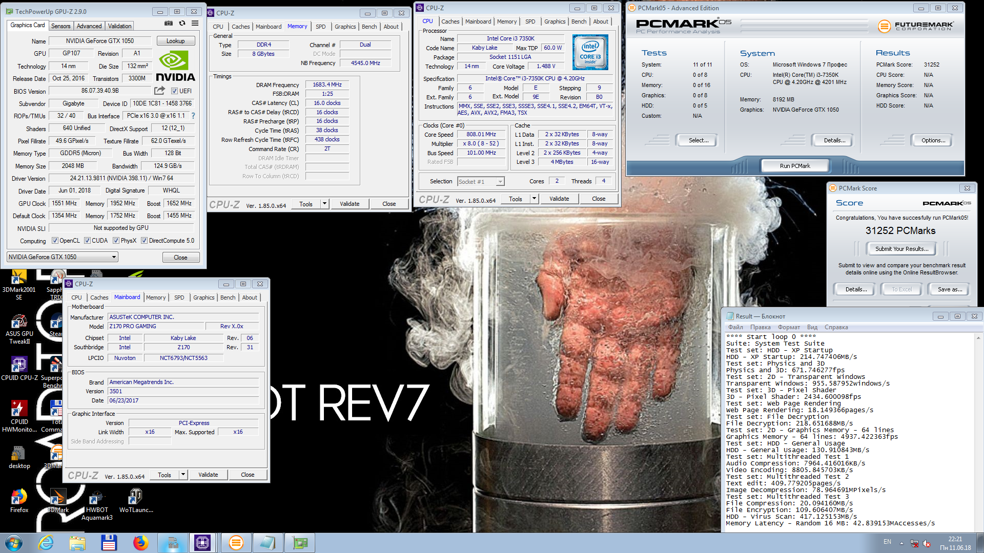This screenshot has height=553, width=984.
Task: Open the Socket #1 selection dropdown
Action: [481, 181]
